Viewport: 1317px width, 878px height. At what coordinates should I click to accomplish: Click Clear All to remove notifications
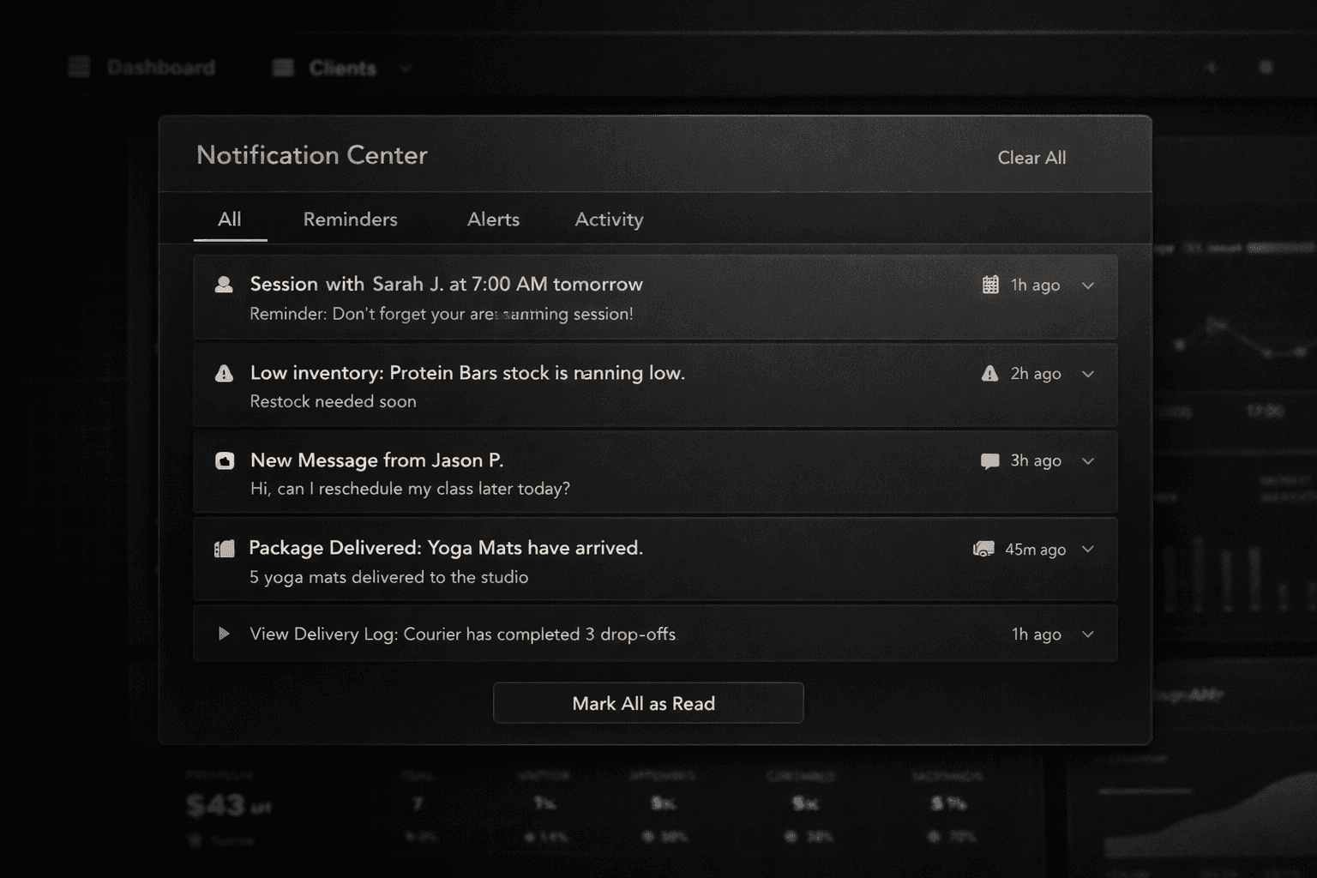[1031, 157]
